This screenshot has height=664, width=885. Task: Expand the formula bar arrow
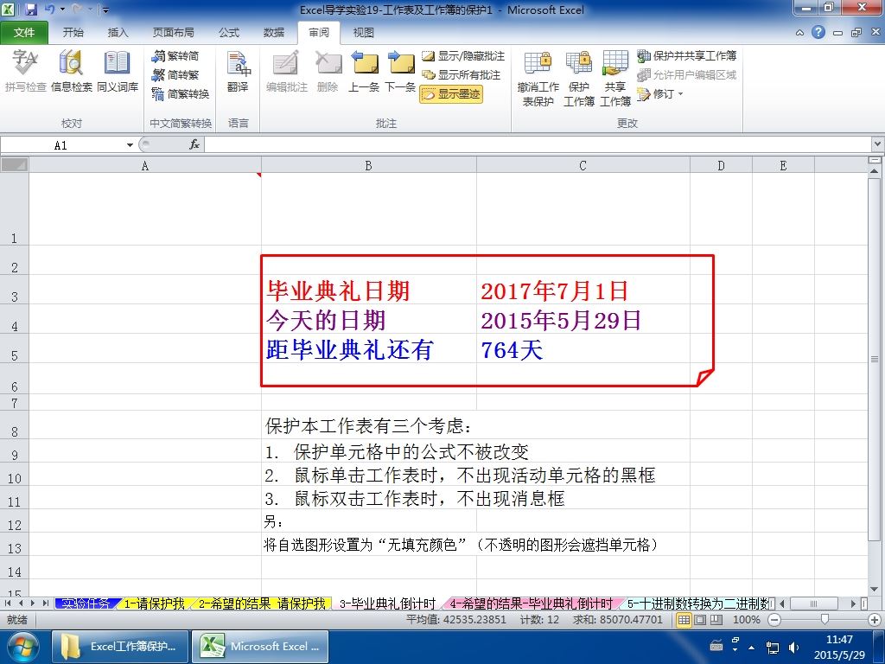(878, 144)
